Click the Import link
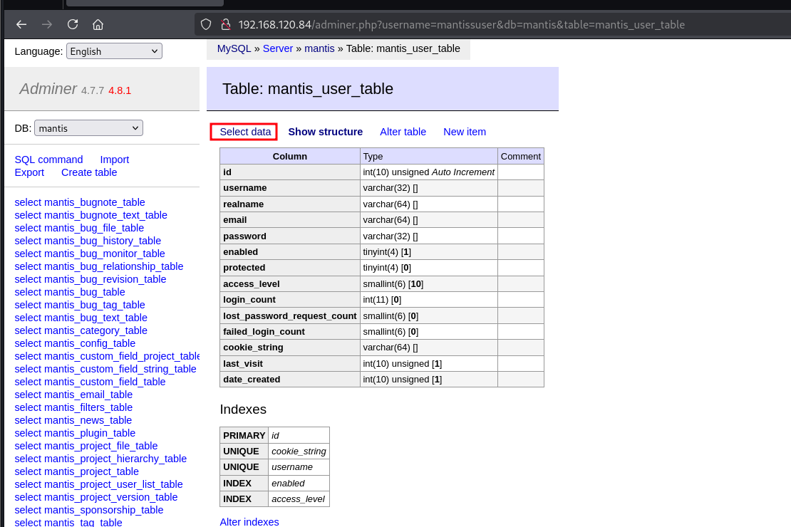Screen dimensions: 791x527 click(114, 160)
